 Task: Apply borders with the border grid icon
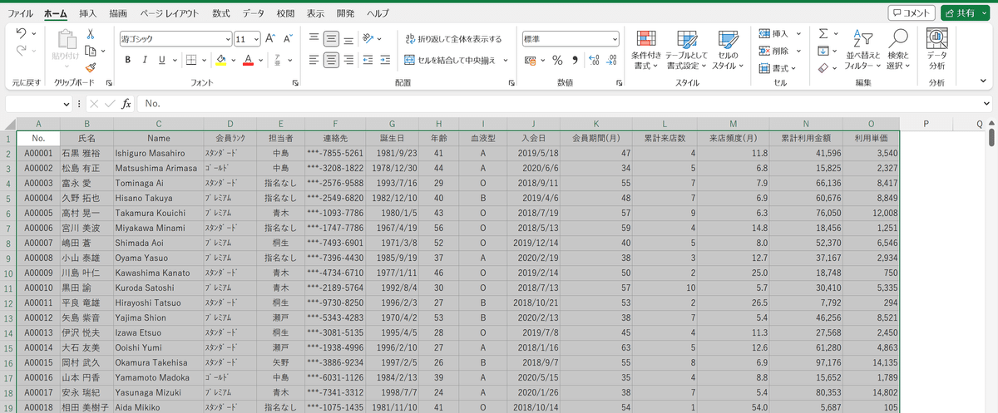(x=190, y=60)
